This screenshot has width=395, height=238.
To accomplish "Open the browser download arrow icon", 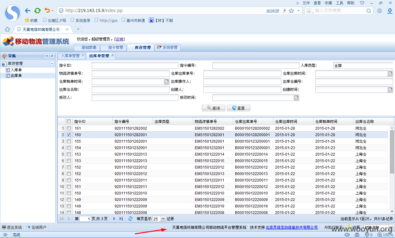I will coord(390,10).
